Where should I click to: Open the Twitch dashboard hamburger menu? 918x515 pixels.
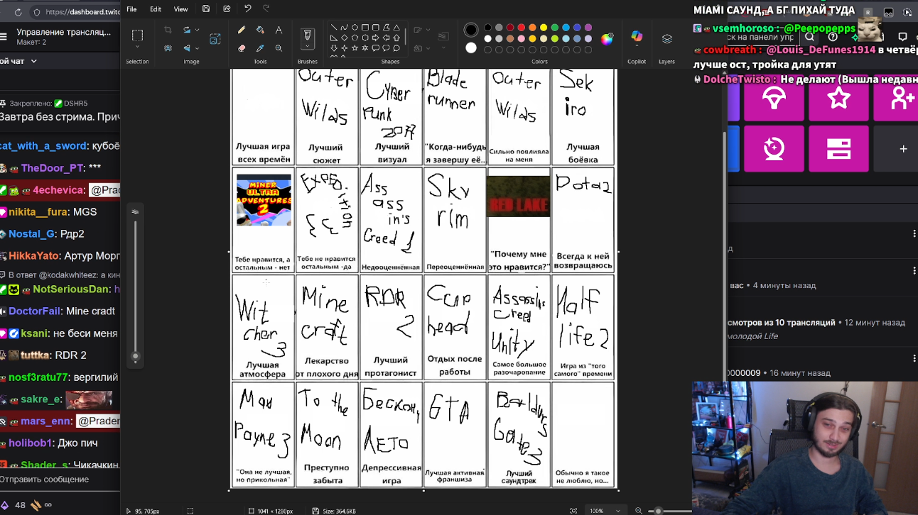(4, 37)
